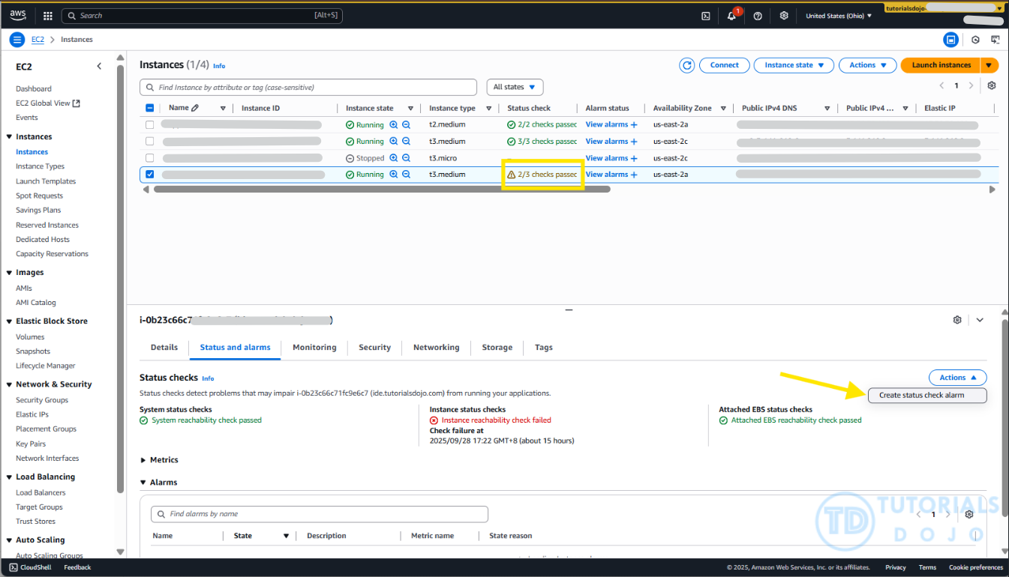Open CloudShell icon in top navigation bar
Viewport: 1009px width, 577px height.
pos(705,16)
